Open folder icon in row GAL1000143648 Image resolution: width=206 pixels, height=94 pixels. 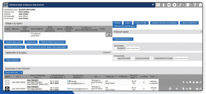[197, 89]
